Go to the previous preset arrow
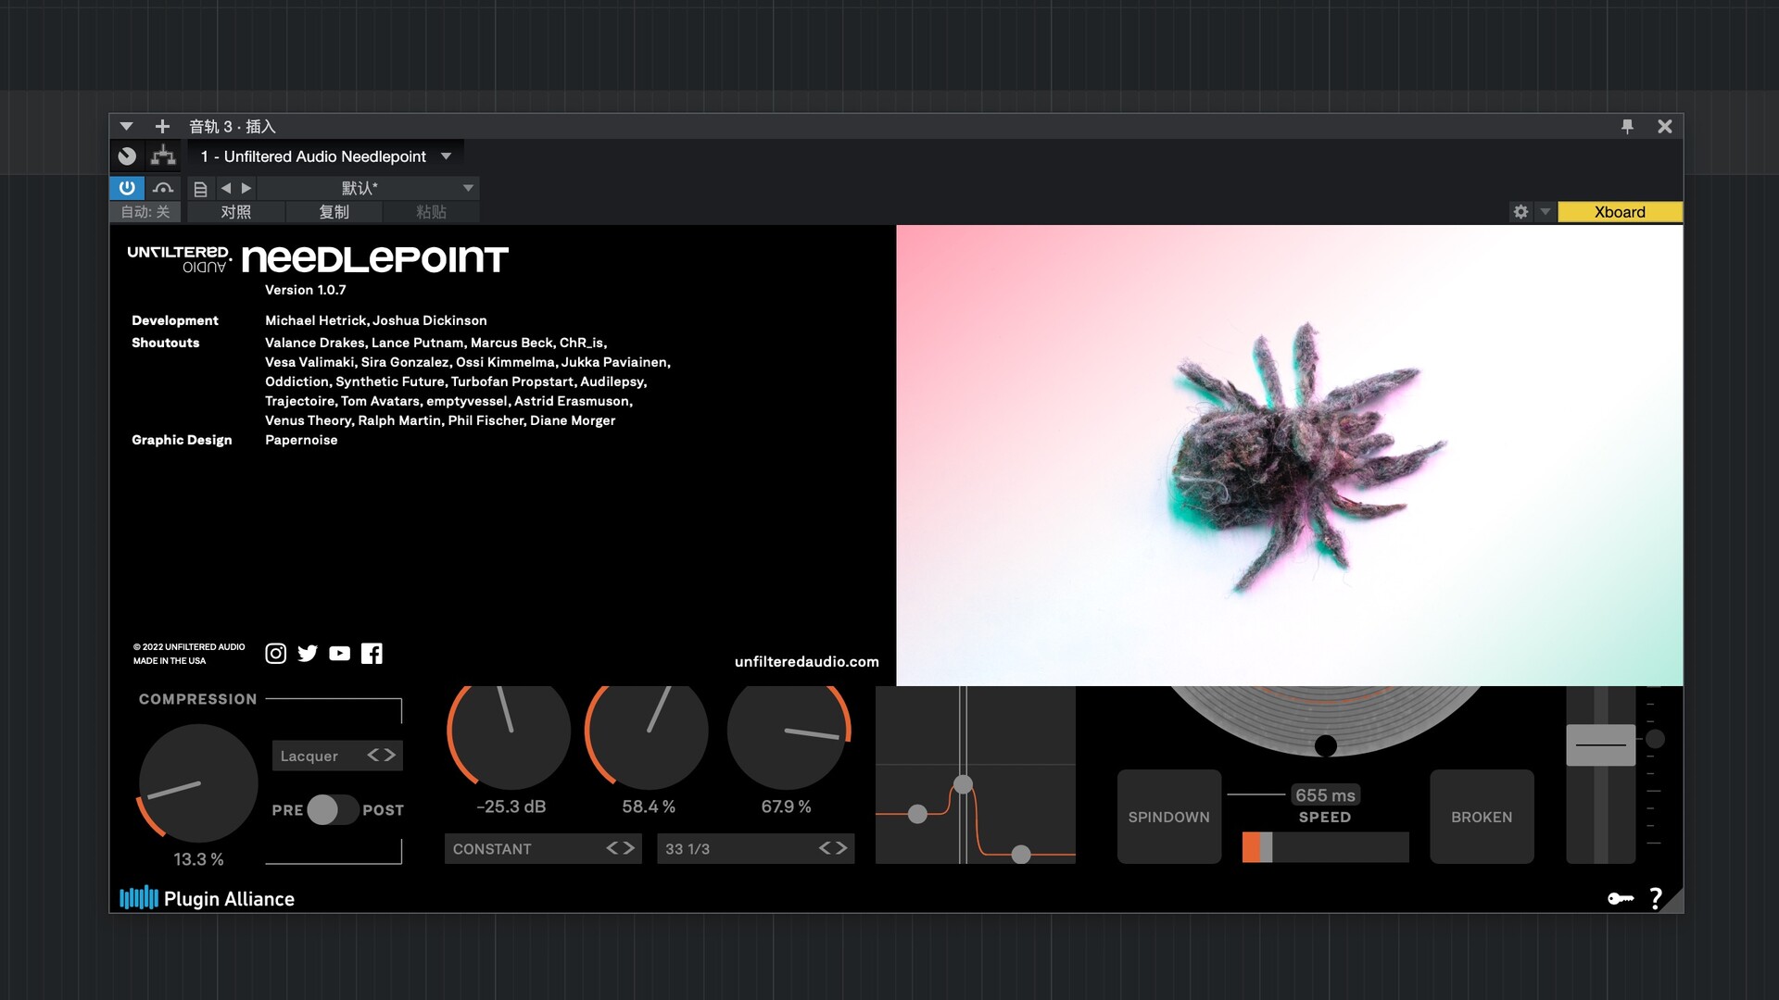This screenshot has height=1000, width=1779. tap(226, 188)
